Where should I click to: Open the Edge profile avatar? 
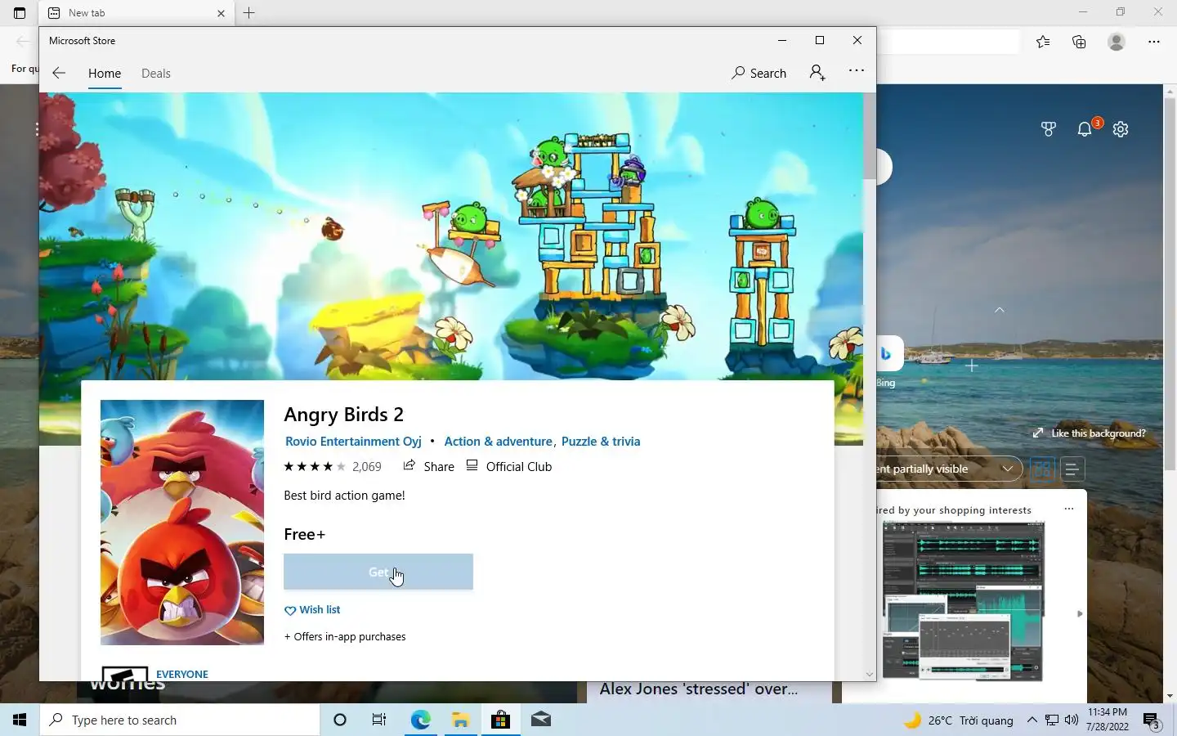tap(1117, 42)
